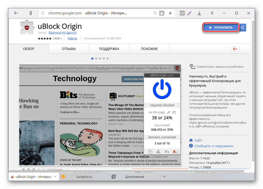Screen dimensions: 263x189
Task: Click the Google+ button
Action: pos(235,49)
